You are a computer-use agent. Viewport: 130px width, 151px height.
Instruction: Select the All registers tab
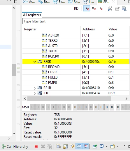(32, 15)
